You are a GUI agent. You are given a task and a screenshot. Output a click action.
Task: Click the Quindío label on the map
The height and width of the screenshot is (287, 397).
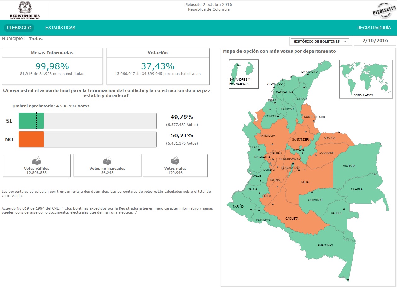(x=269, y=169)
